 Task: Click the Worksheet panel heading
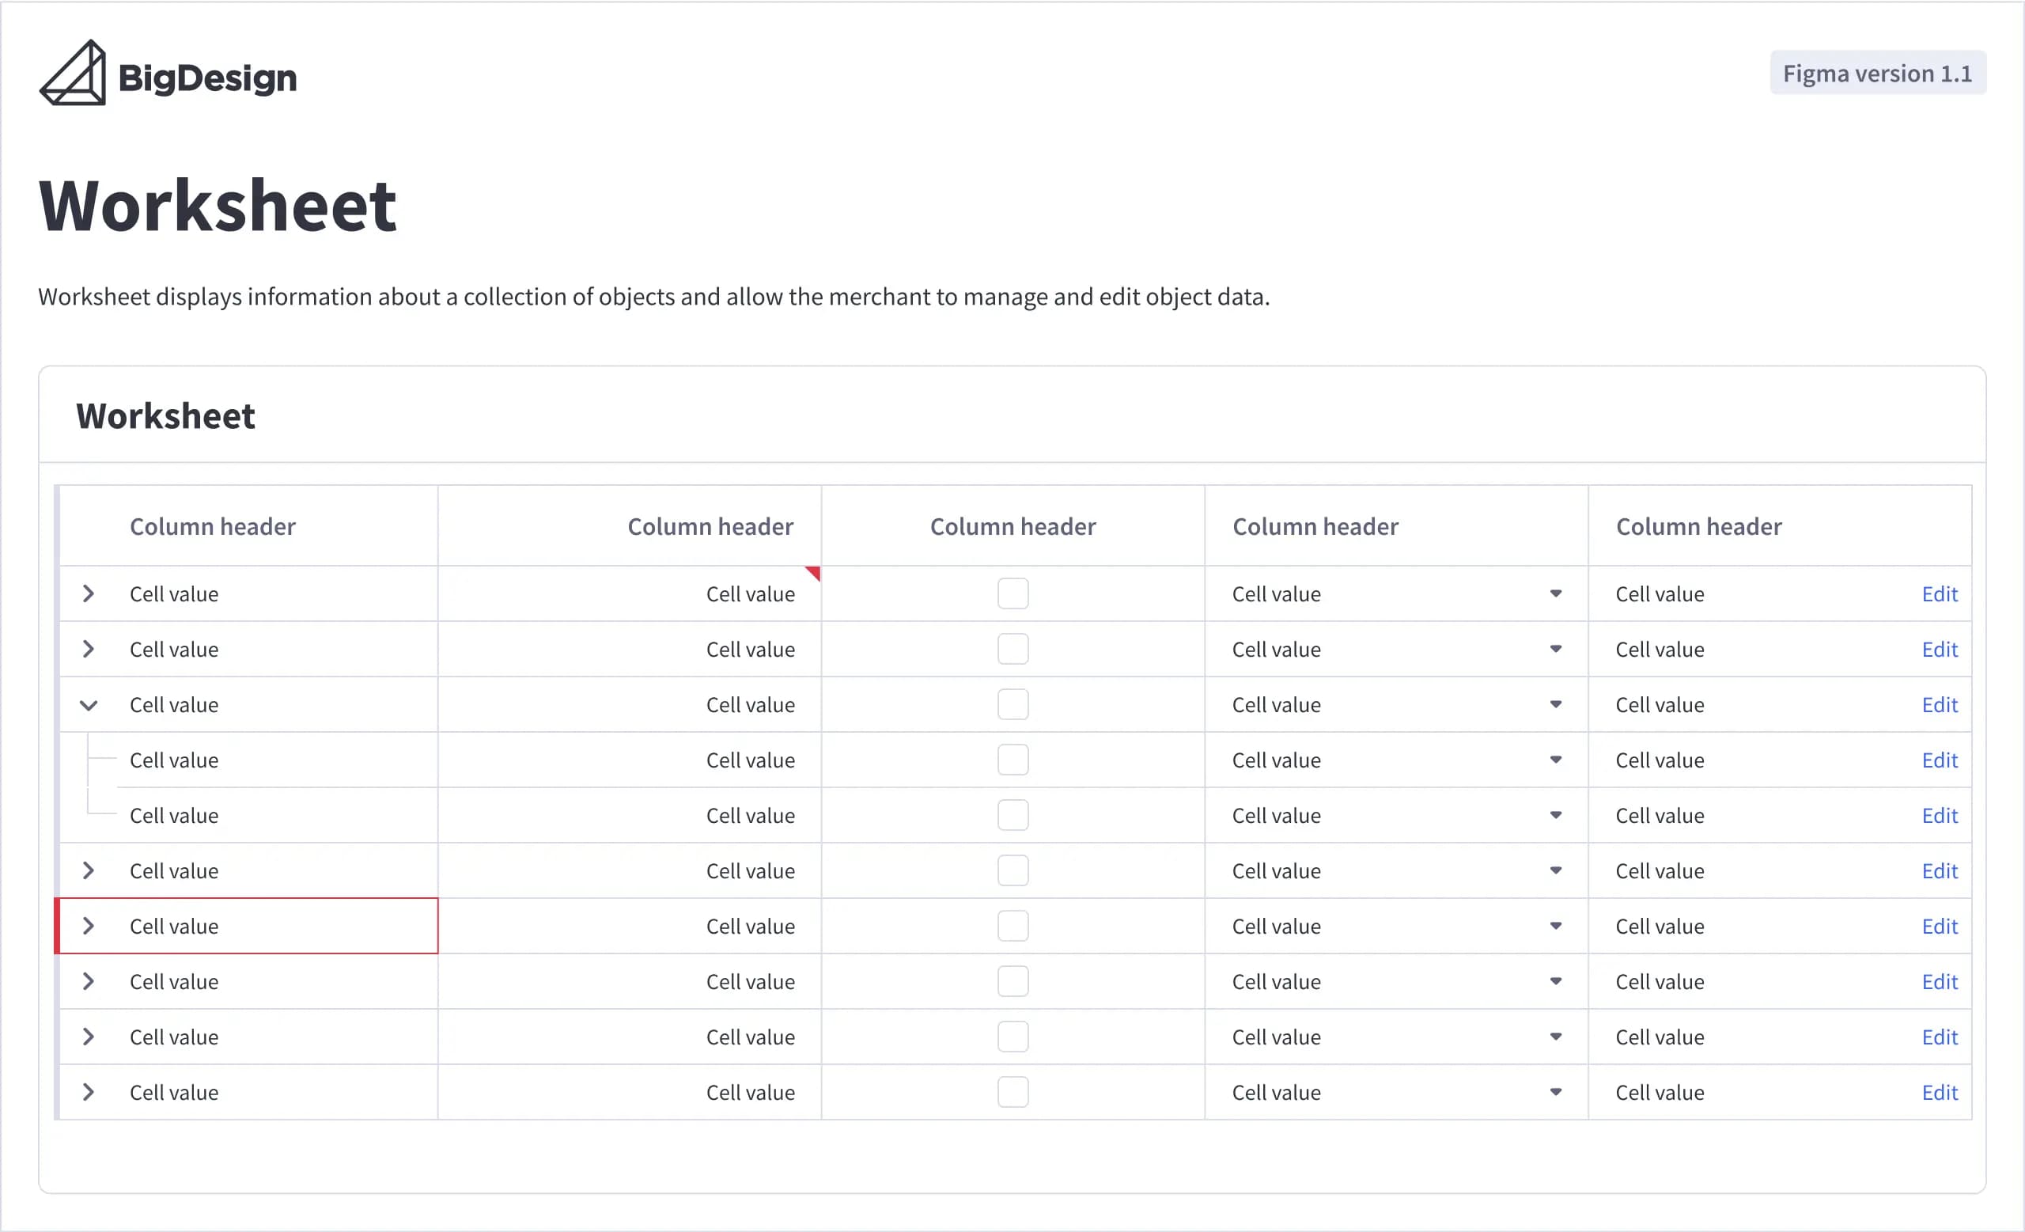pos(166,416)
